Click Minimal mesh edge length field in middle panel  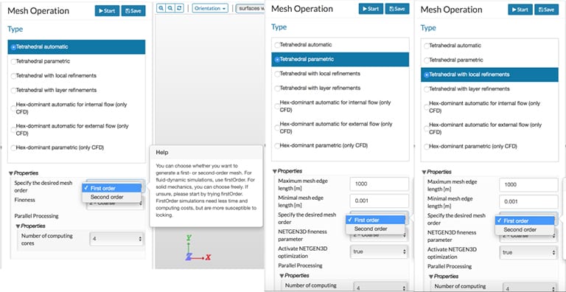pos(380,201)
